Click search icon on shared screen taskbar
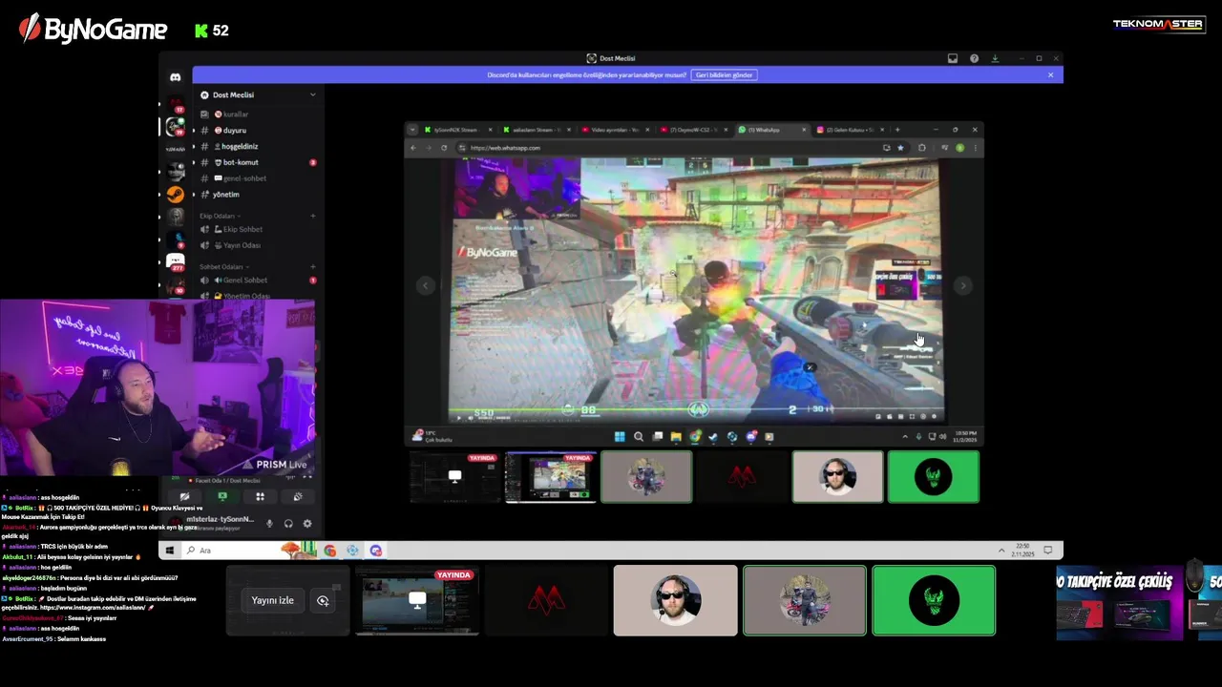The width and height of the screenshot is (1222, 687). [639, 437]
